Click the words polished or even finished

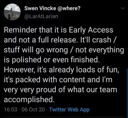tap(56, 60)
